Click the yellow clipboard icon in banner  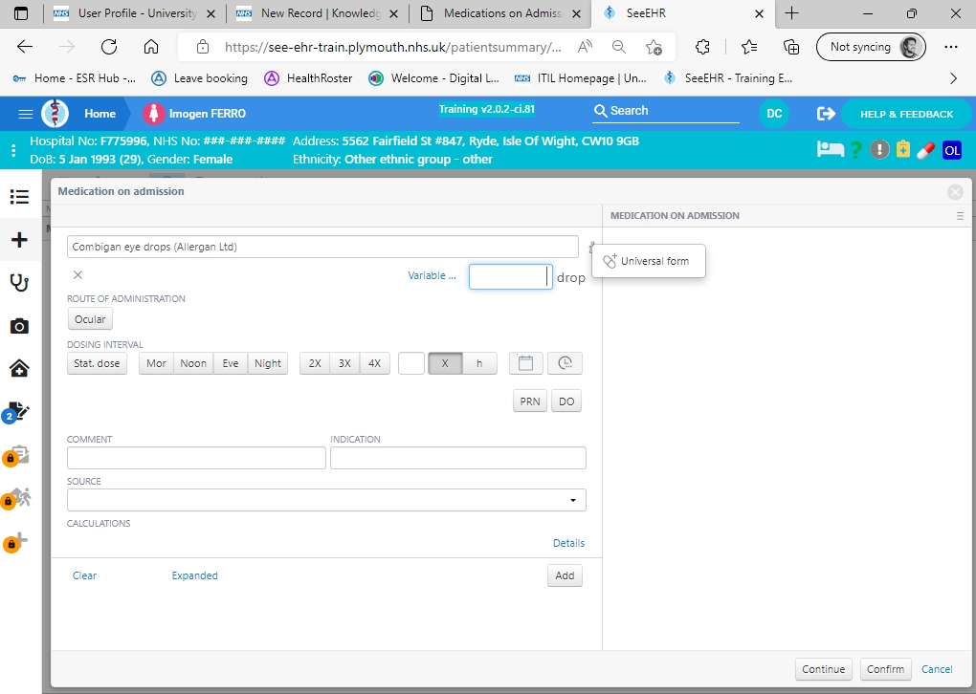pyautogui.click(x=903, y=149)
